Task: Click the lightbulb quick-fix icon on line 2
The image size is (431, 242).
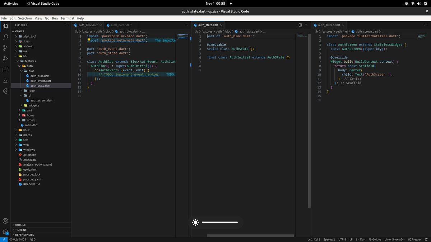Action: click(89, 41)
